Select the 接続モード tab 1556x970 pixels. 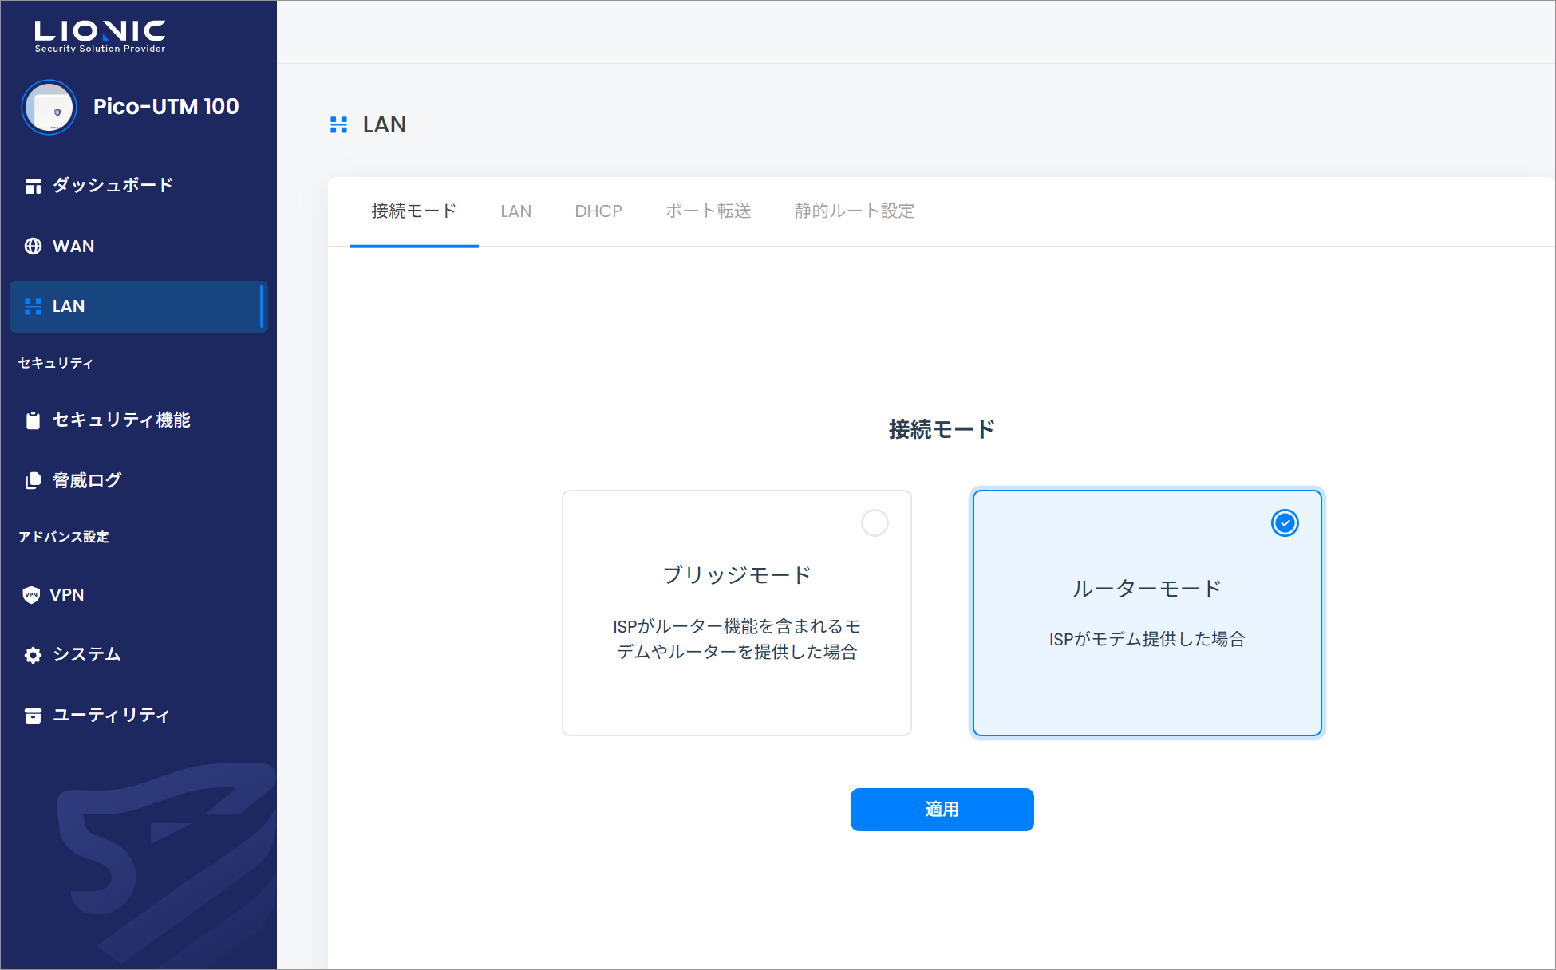pos(413,211)
